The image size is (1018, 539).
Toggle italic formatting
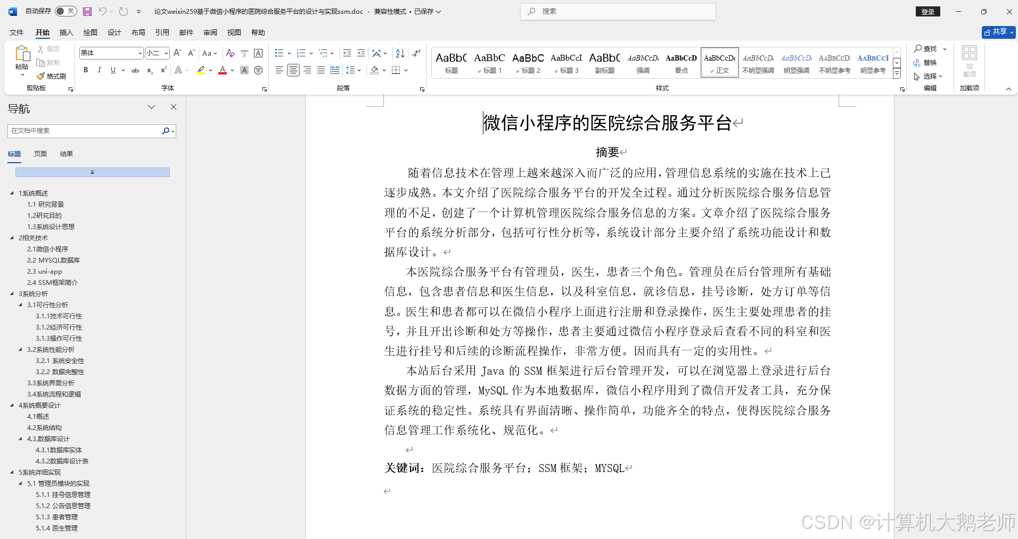[x=99, y=70]
